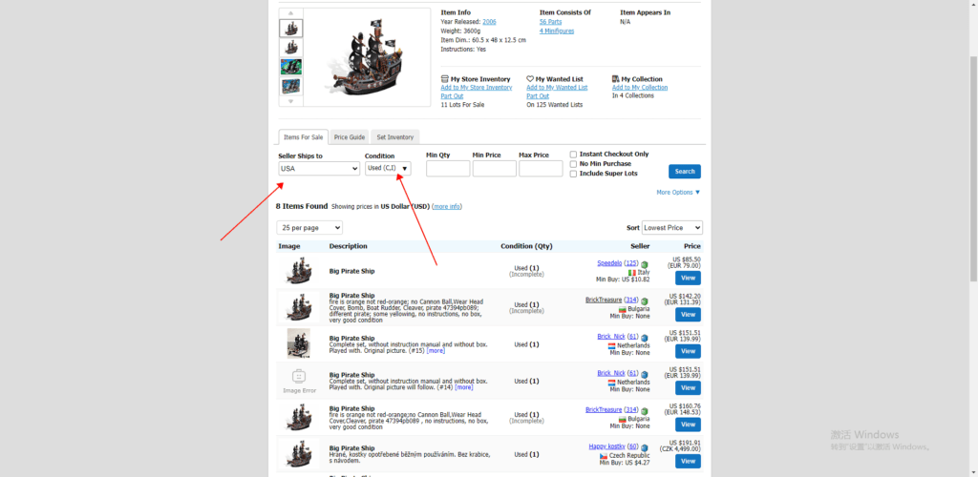Toggle the Include Super Lots checkbox
978x477 pixels.
pyautogui.click(x=573, y=174)
